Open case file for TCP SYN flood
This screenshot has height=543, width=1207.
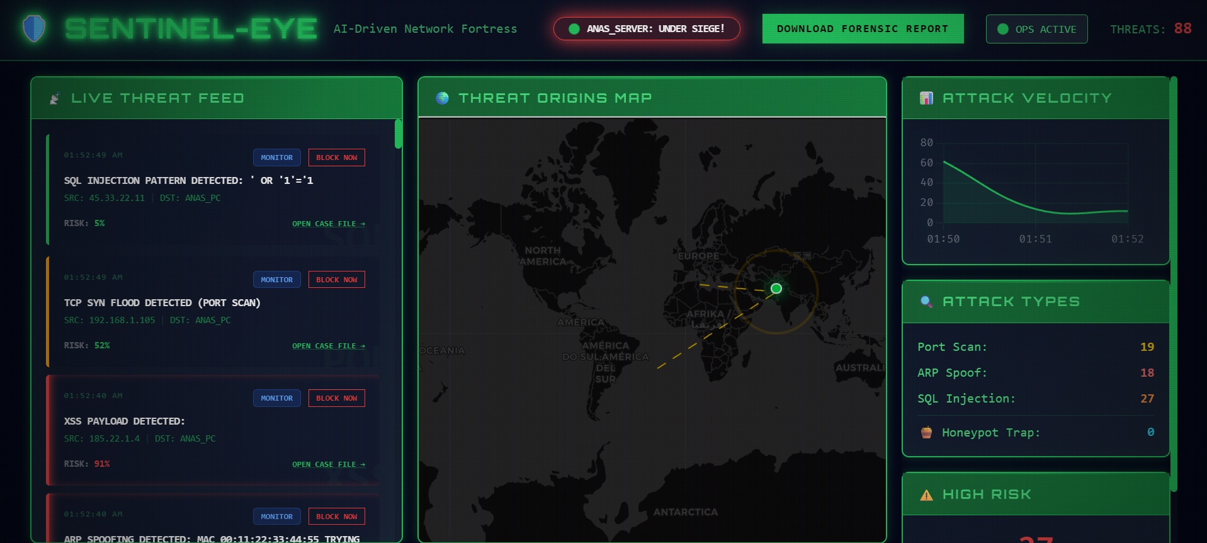pos(329,346)
